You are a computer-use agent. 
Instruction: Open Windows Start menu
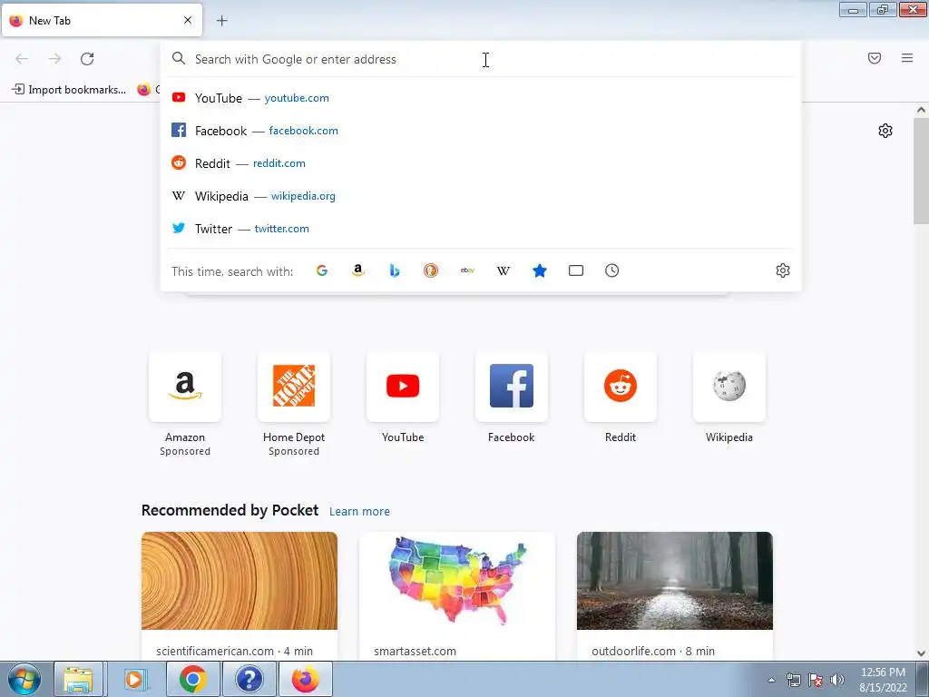[24, 679]
